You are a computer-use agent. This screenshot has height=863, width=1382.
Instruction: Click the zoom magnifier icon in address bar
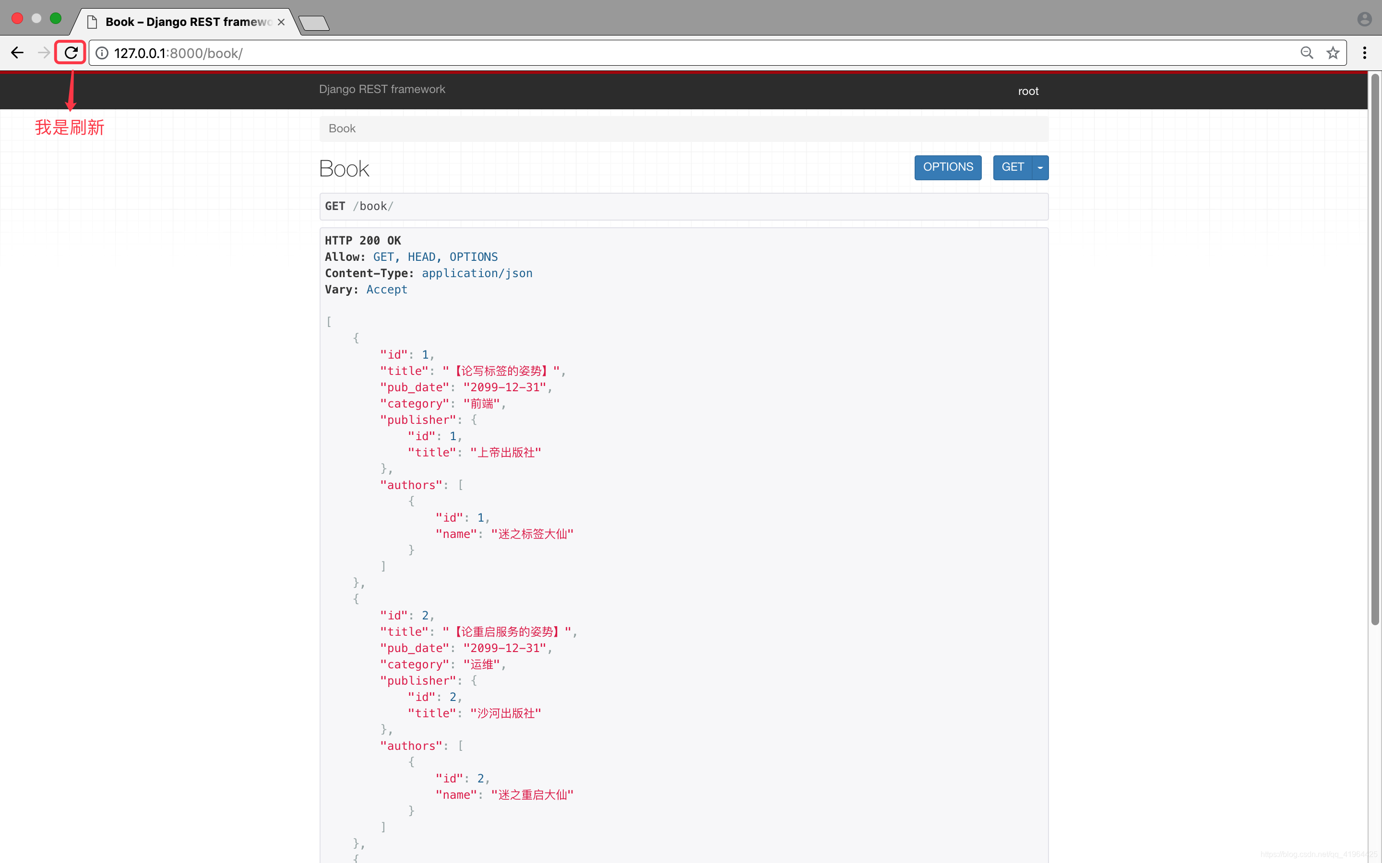1307,53
